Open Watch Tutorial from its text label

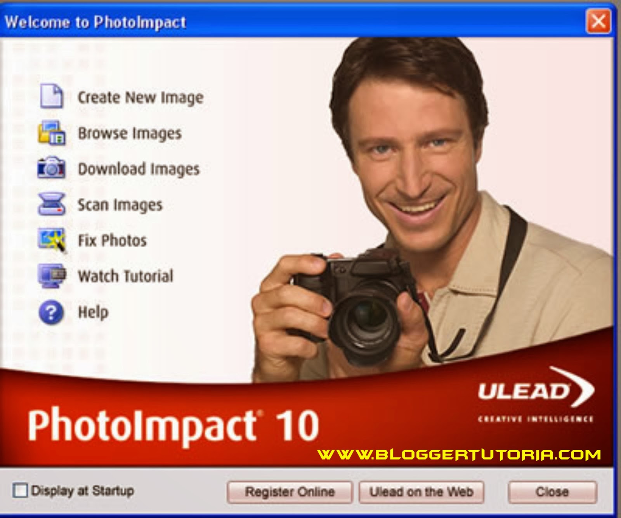click(126, 275)
